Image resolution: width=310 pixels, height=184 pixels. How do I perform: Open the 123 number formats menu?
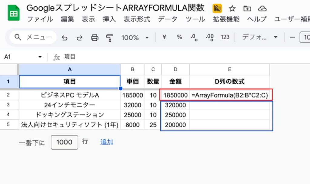click(x=225, y=37)
